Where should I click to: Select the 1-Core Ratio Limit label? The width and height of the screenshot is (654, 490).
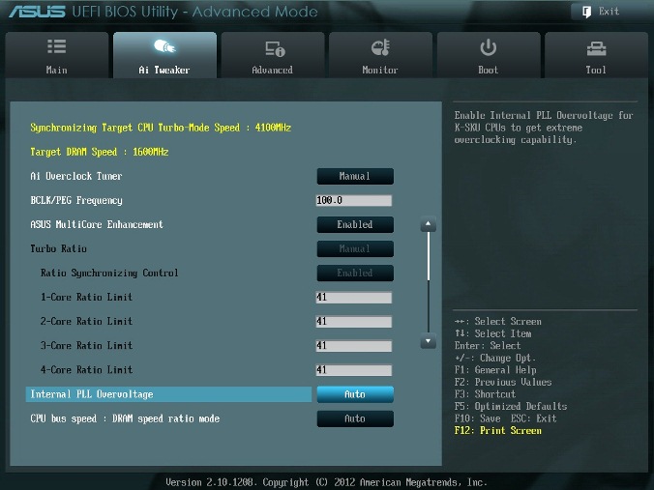(x=86, y=297)
